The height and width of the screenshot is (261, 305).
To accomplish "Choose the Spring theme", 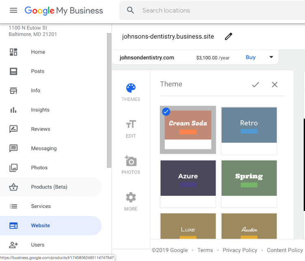I will [x=249, y=184].
